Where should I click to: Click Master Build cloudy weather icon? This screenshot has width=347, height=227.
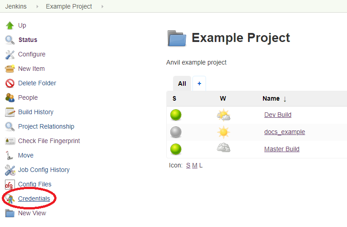pos(224,148)
